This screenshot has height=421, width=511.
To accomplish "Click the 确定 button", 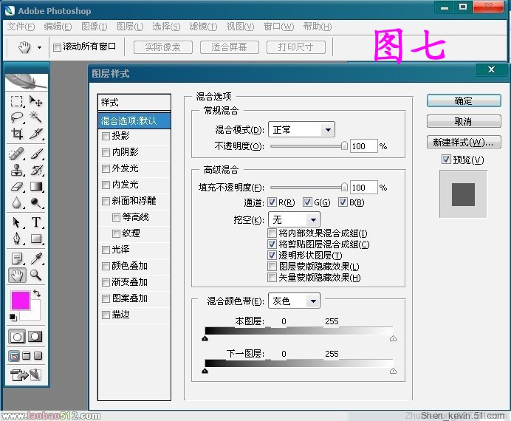I will point(464,101).
